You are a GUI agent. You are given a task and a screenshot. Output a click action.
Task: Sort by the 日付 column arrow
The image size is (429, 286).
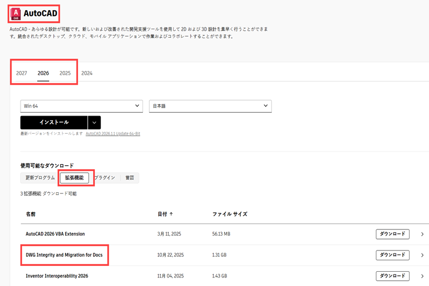coord(171,214)
